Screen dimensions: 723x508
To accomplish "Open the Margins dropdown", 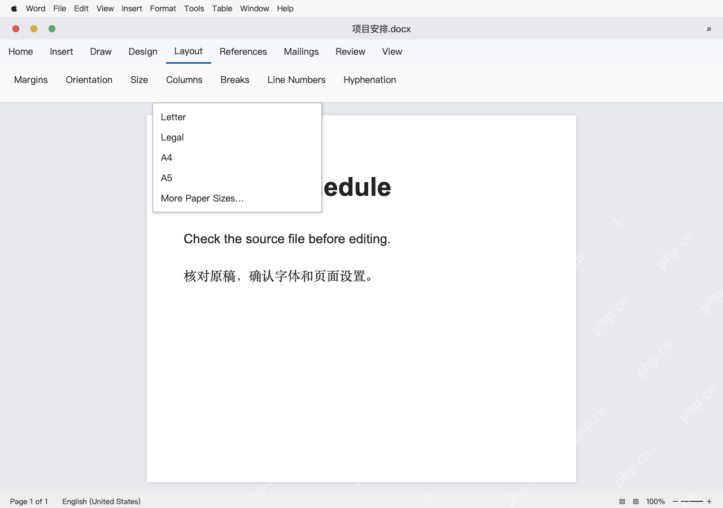I will (31, 80).
